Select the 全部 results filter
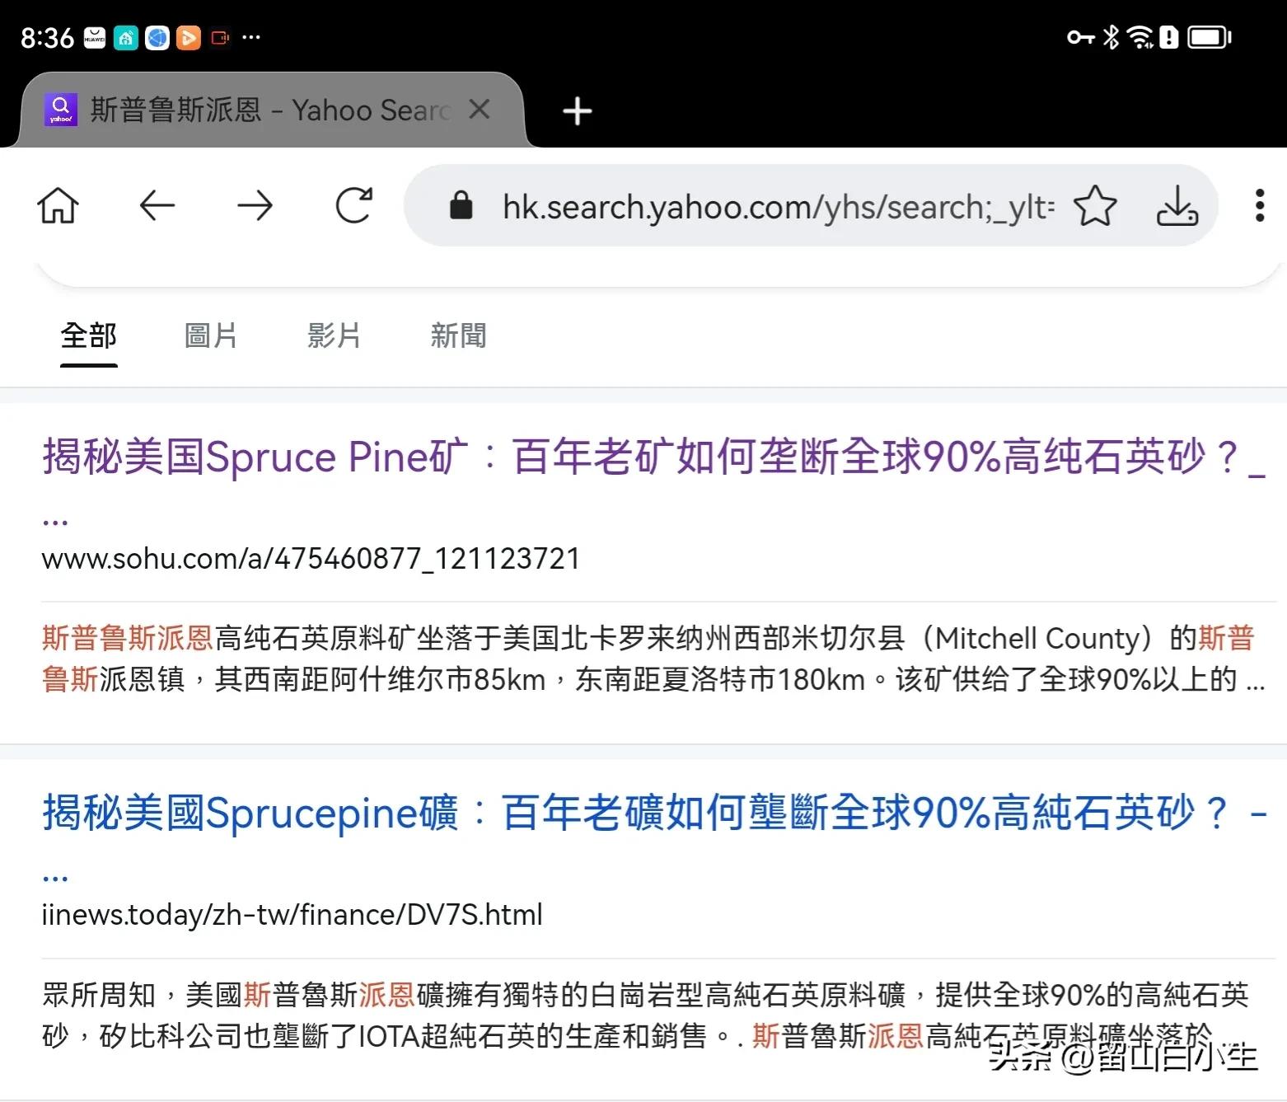The height and width of the screenshot is (1102, 1287). pyautogui.click(x=87, y=335)
